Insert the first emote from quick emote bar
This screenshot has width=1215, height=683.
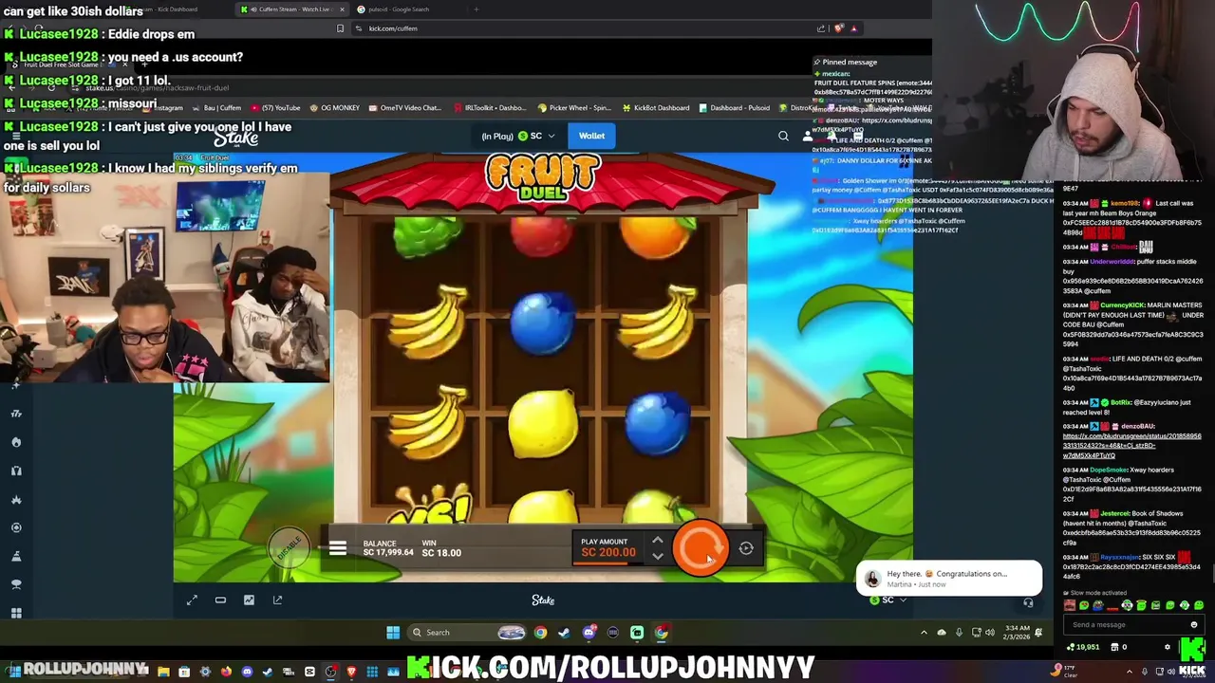point(1071,605)
